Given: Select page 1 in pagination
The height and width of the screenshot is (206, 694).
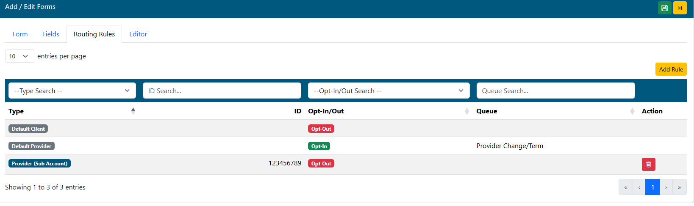Looking at the screenshot, I should pos(652,187).
